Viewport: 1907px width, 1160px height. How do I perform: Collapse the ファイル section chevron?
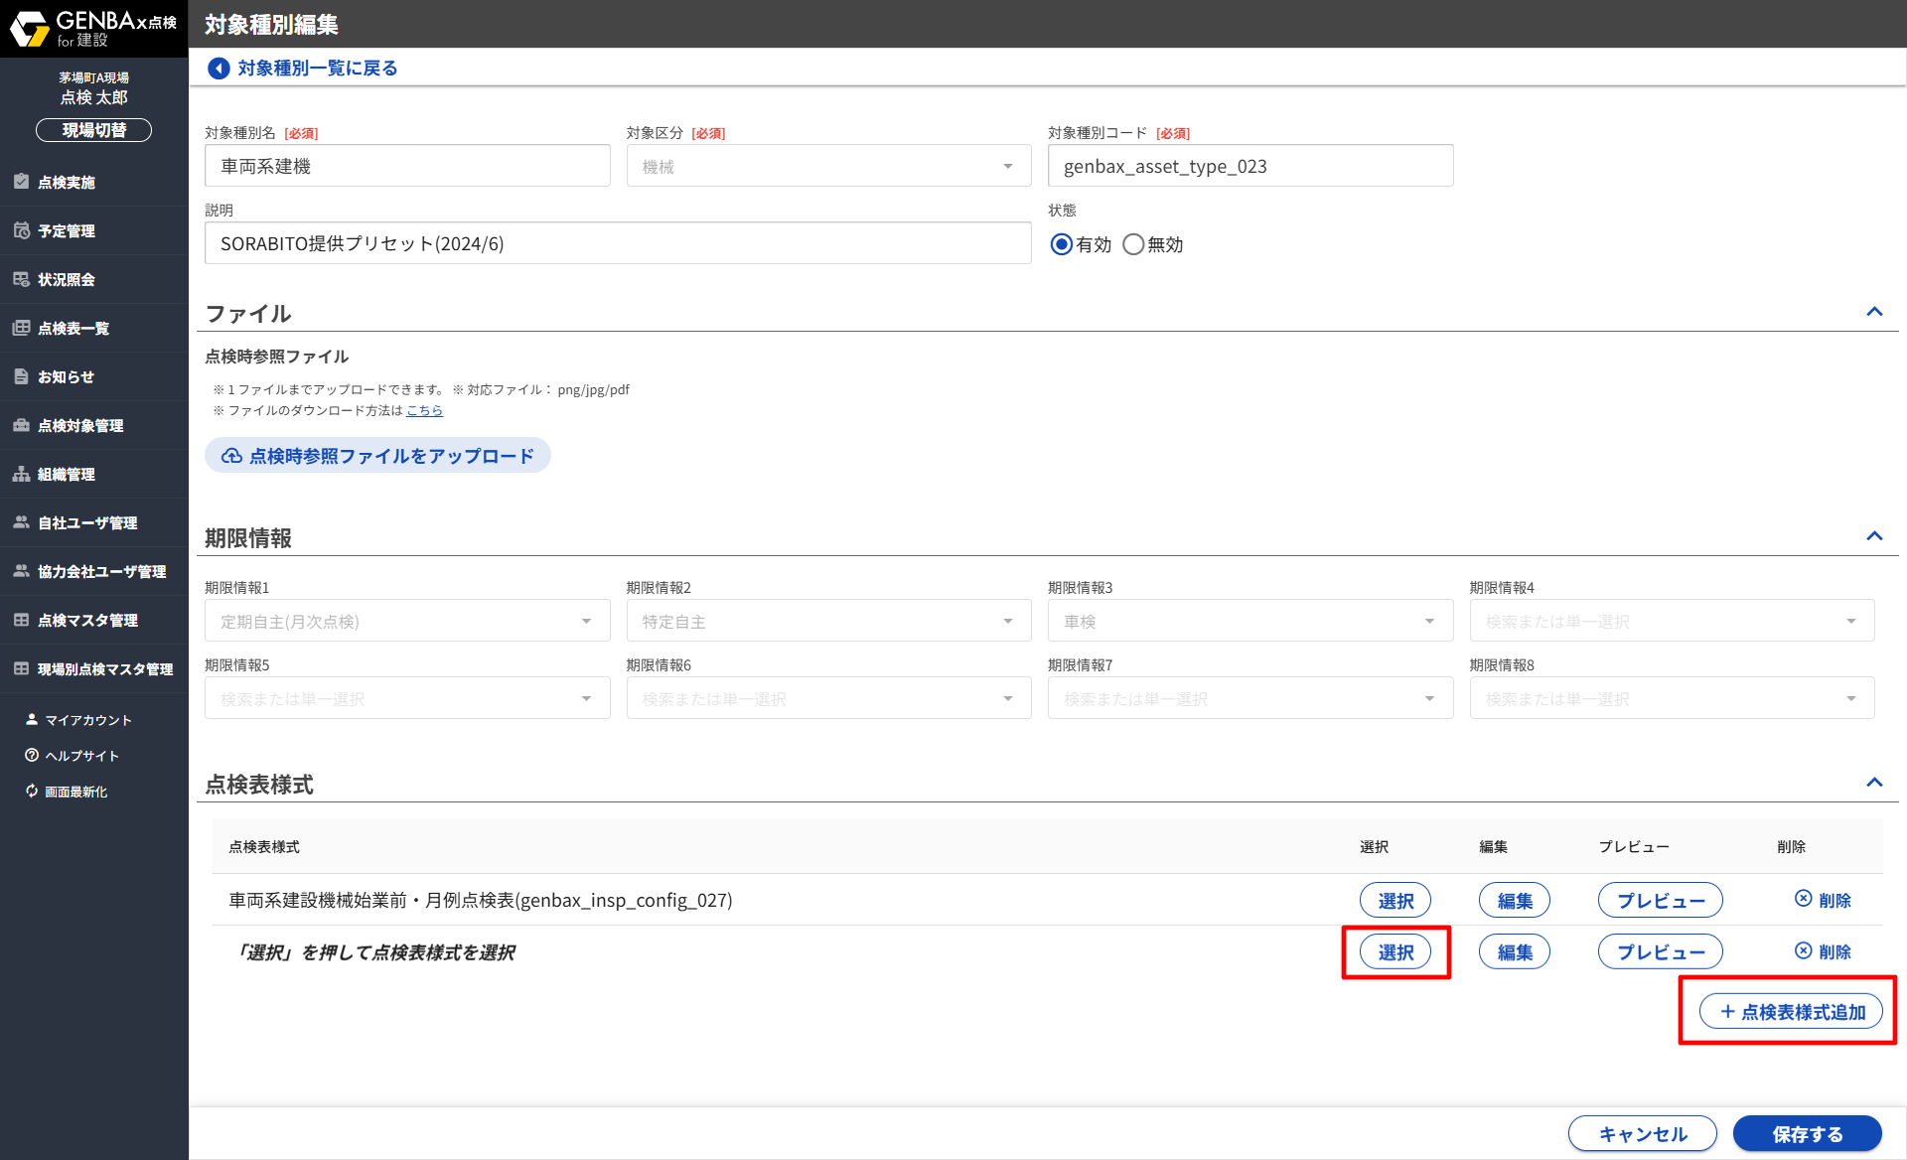coord(1874,312)
